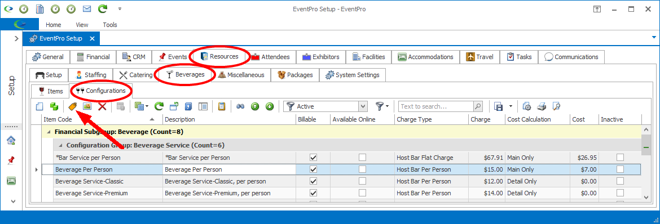Collapse the Financial Subgroup: Beverage group

coord(49,132)
